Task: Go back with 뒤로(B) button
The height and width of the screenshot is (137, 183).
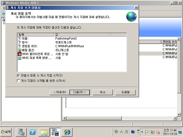Action: click(x=60, y=92)
